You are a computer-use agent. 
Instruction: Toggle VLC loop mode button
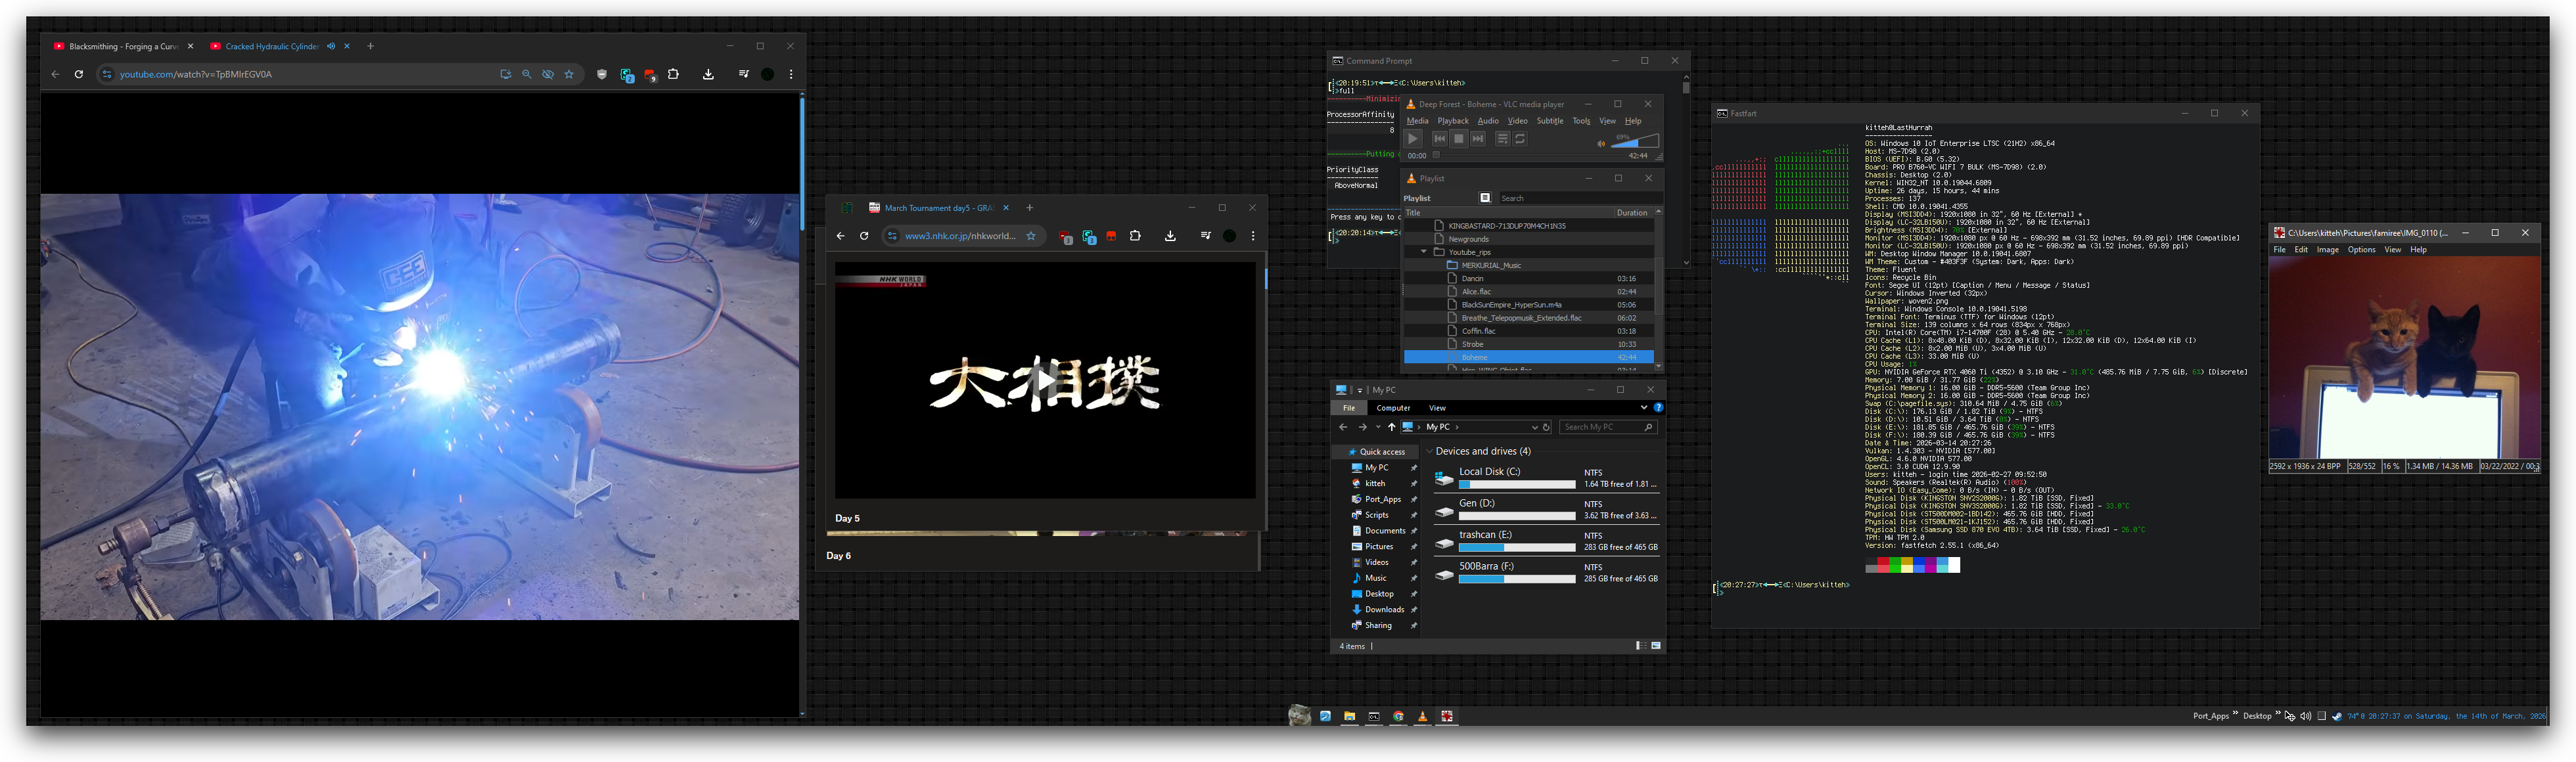point(1521,139)
